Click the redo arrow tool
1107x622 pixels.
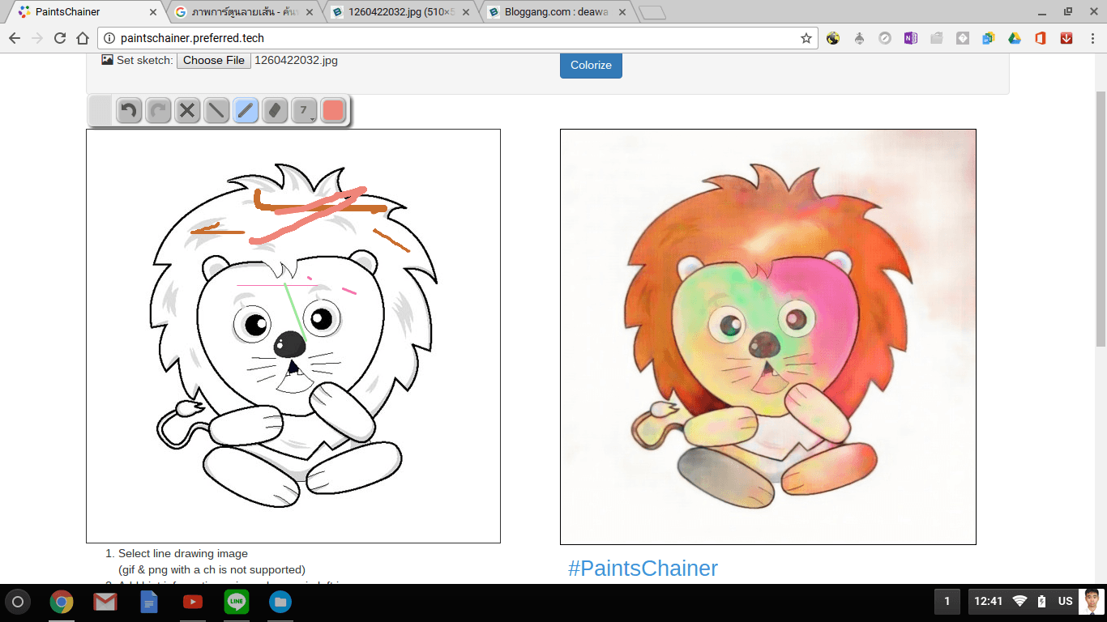158,110
